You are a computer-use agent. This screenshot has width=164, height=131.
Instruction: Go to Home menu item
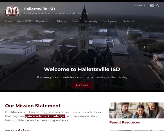pyautogui.click(x=9, y=21)
